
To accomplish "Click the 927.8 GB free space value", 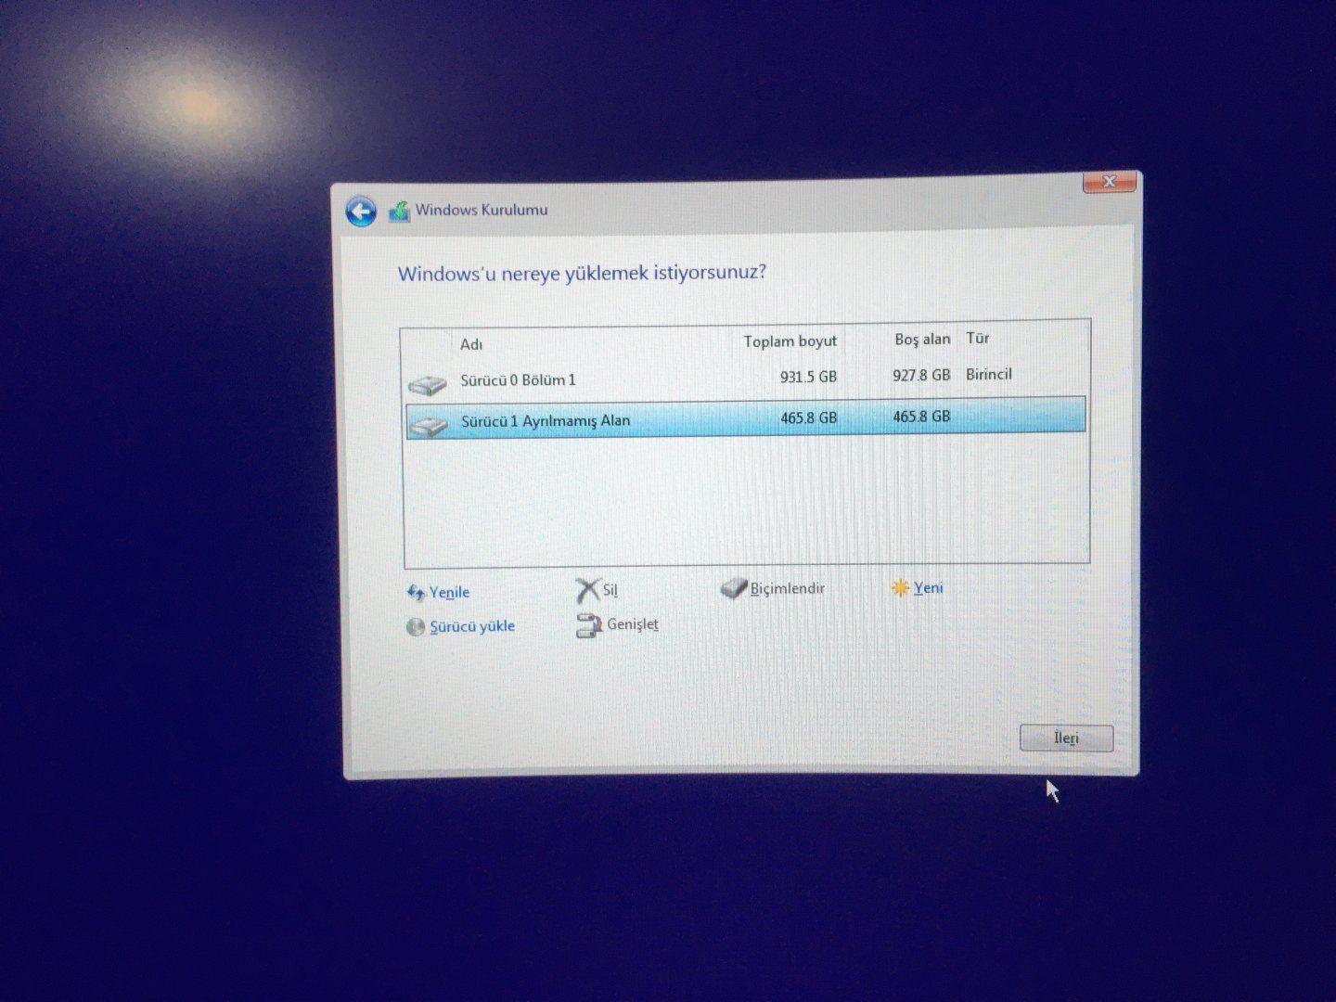I will coord(921,375).
